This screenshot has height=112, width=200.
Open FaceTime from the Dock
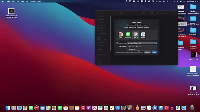[60, 108]
